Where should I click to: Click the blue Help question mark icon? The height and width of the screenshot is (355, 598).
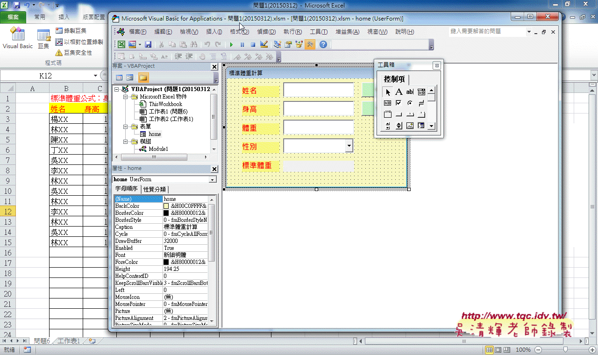(323, 44)
